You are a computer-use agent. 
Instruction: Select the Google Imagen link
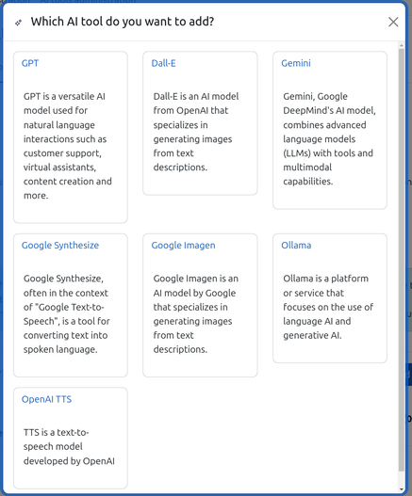(183, 245)
